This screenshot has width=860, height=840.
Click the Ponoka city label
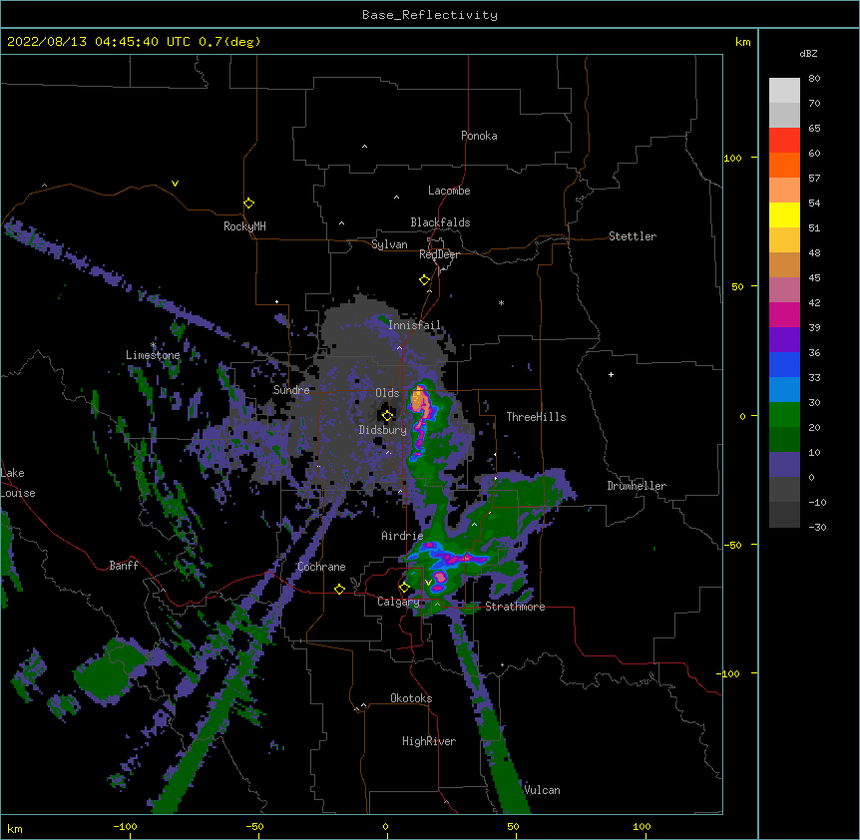[479, 136]
